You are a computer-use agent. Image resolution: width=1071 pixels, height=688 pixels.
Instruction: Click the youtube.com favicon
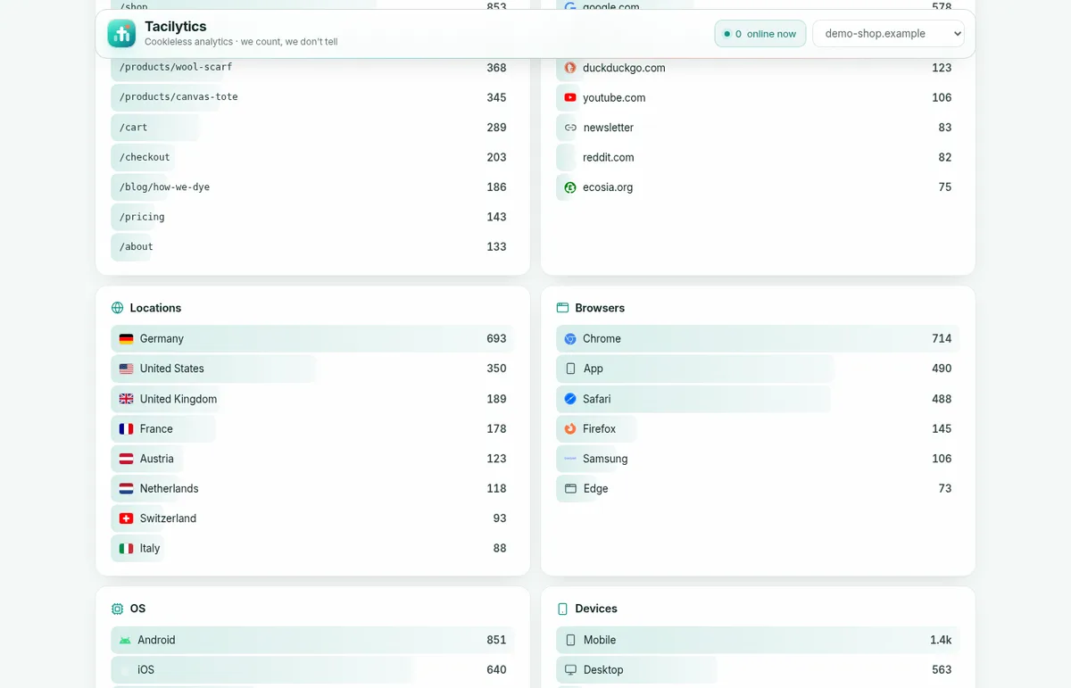pos(570,98)
